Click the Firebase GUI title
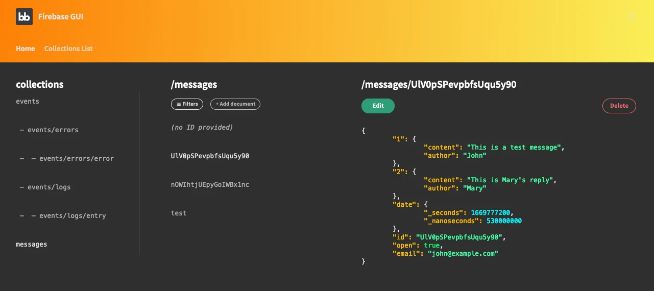Image resolution: width=654 pixels, height=291 pixels. (61, 17)
